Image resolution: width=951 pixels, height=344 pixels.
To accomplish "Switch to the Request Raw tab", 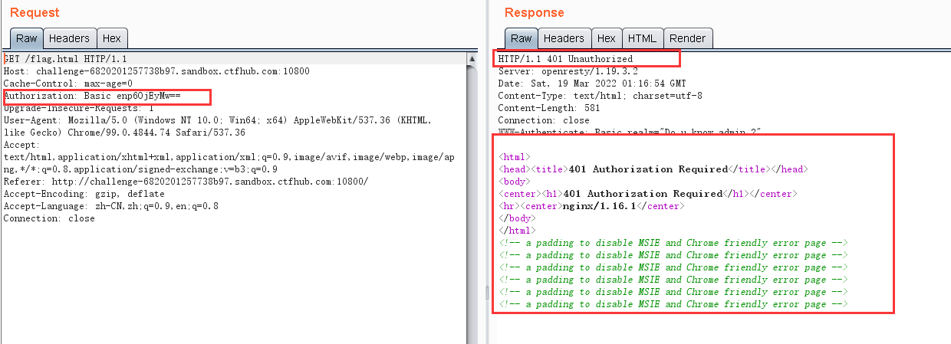I will [x=26, y=38].
